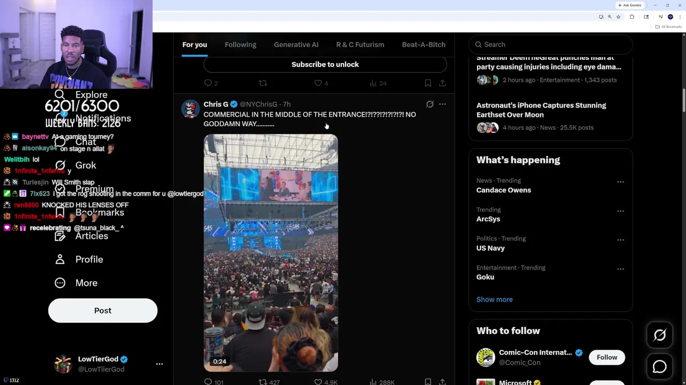Viewport: 686px width, 385px height.
Task: Open the @NYChrisG handle link
Action: [x=258, y=104]
